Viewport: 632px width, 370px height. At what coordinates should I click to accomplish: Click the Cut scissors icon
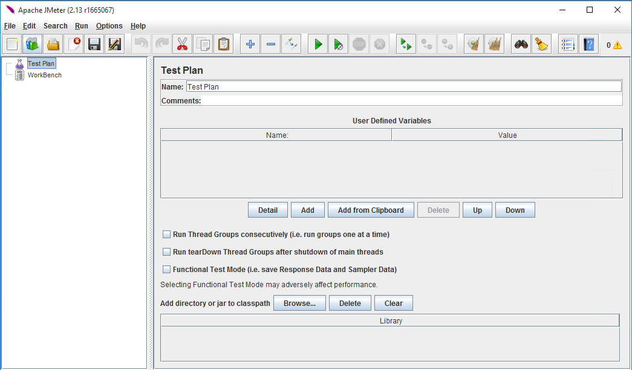click(x=183, y=44)
